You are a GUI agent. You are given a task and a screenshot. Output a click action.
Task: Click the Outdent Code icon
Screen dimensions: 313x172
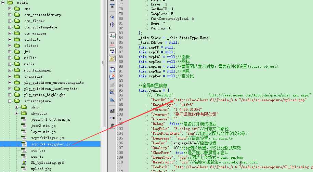tap(112, 118)
